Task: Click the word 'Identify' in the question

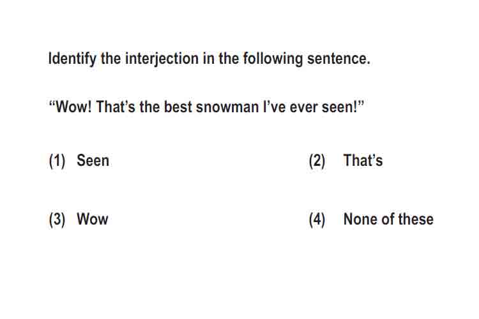Action: pyautogui.click(x=72, y=59)
